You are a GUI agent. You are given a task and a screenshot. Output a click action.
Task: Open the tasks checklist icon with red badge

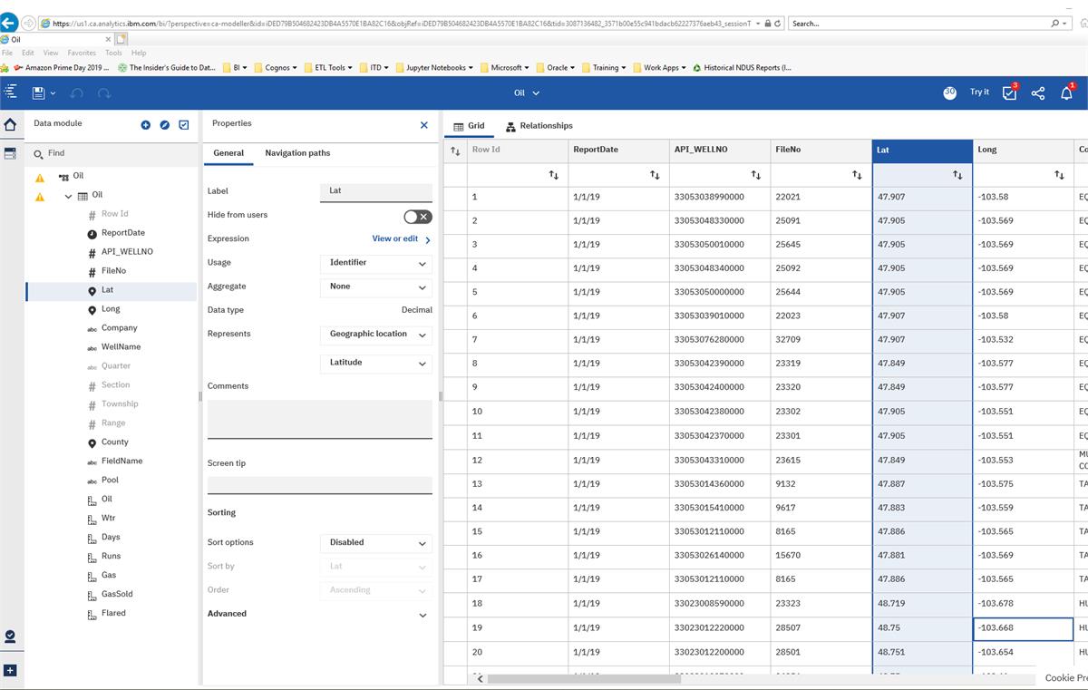(x=1010, y=92)
